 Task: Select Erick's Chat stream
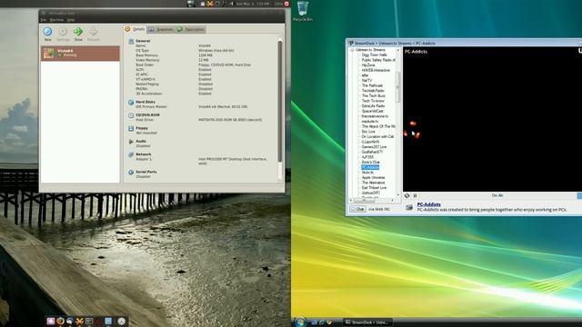(x=370, y=163)
